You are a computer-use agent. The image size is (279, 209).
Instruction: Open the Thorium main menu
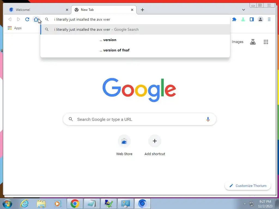269,19
